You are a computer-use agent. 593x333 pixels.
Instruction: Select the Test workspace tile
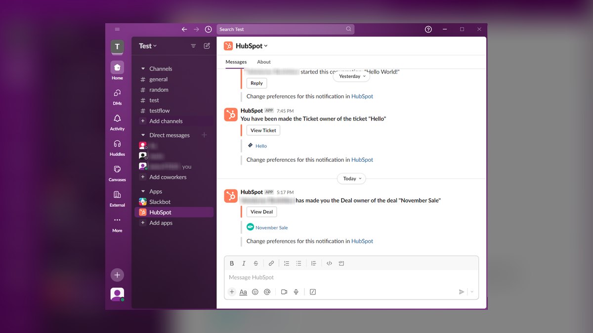[117, 47]
